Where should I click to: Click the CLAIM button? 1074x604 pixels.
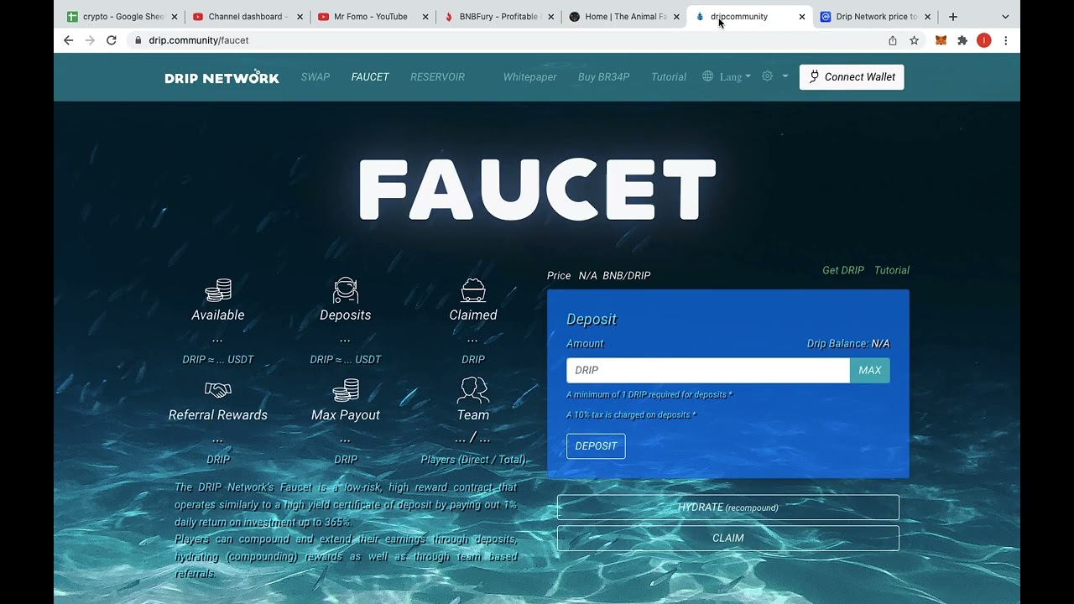(728, 539)
